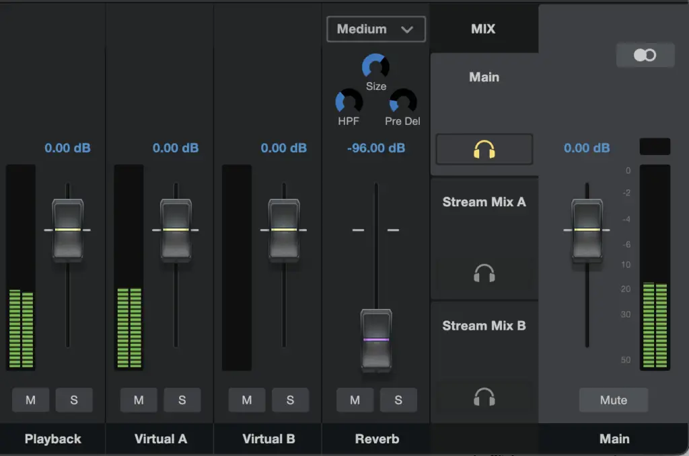Viewport: 689px width, 456px height.
Task: Mute the Virtual A channel
Action: [139, 400]
